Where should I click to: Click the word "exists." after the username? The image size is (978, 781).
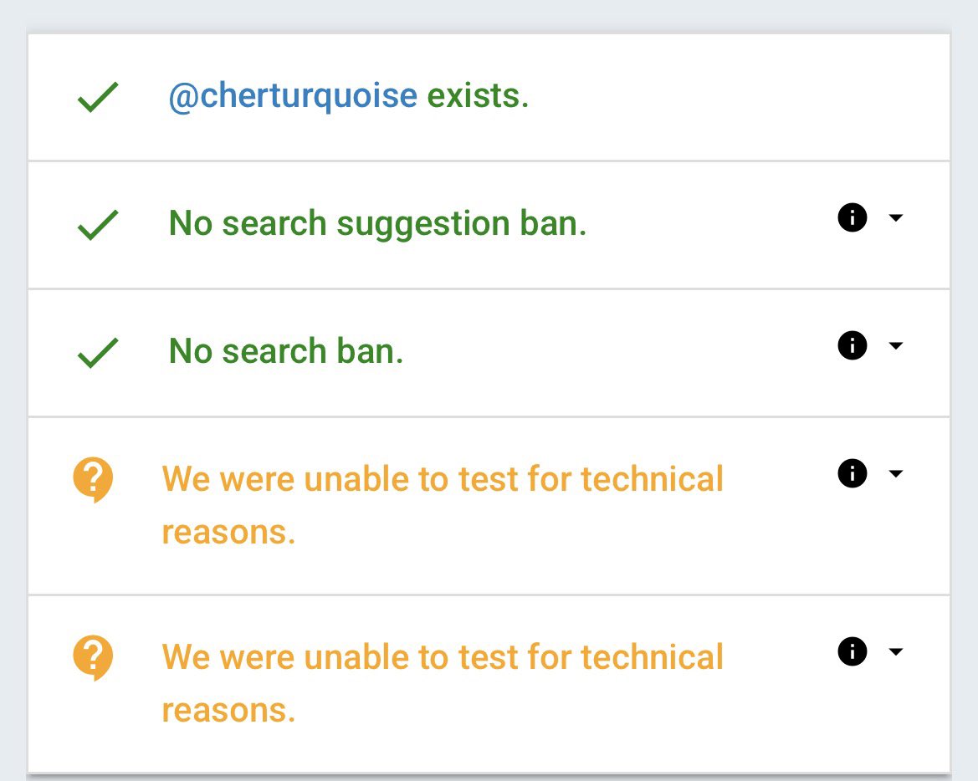pos(478,97)
